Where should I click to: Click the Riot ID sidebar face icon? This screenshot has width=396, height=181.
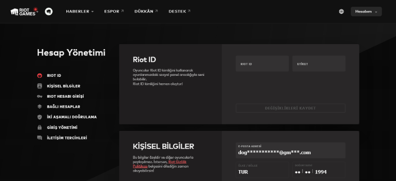click(x=40, y=75)
